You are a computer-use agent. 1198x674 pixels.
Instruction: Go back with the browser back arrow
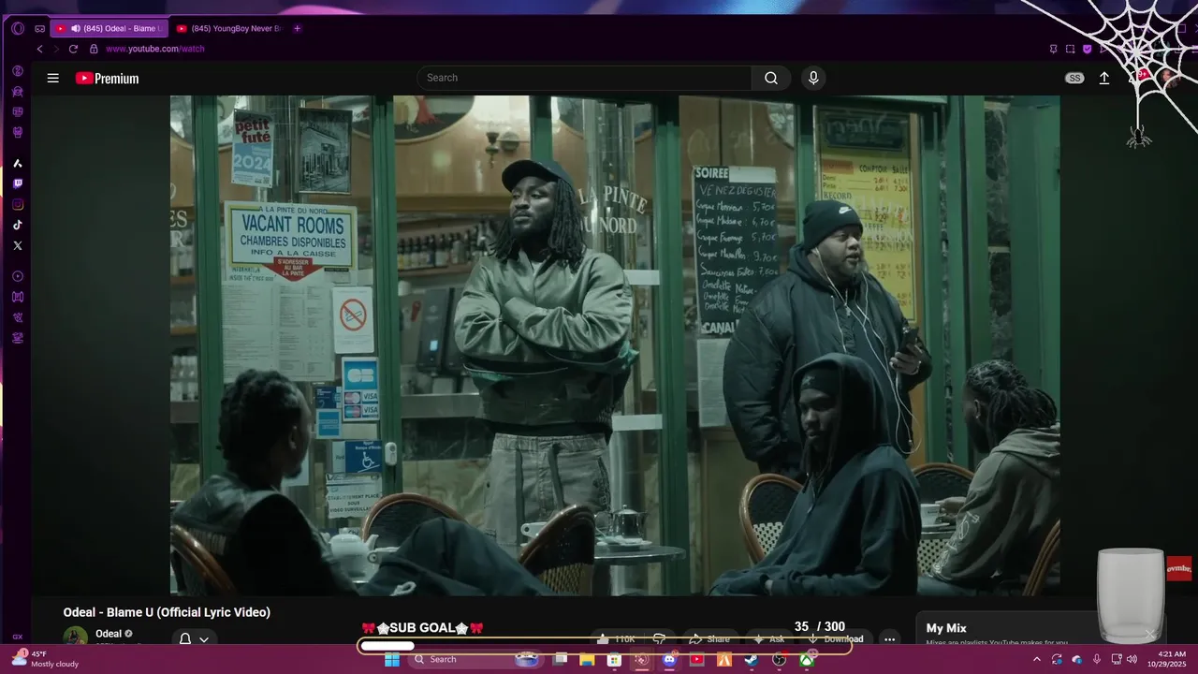click(39, 49)
